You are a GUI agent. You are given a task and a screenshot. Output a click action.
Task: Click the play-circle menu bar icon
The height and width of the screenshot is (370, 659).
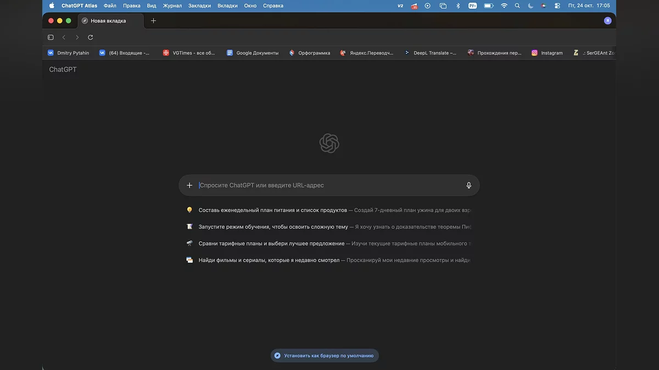(x=428, y=5)
